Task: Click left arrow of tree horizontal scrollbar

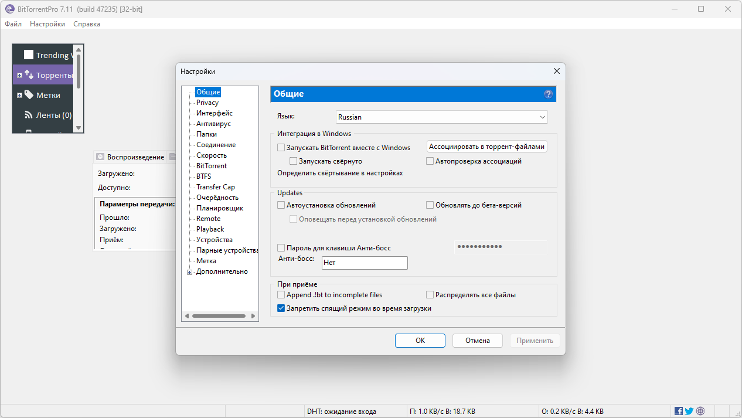Action: point(186,316)
